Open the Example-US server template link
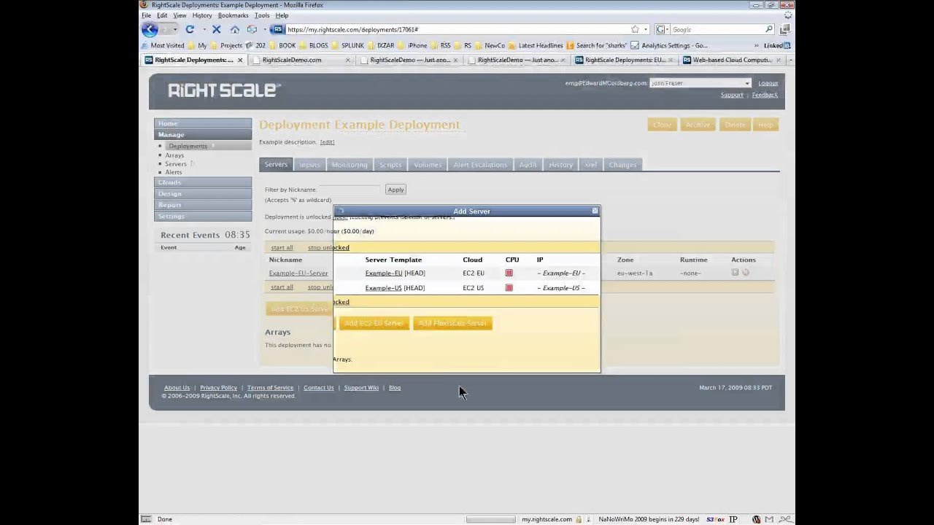The image size is (934, 525). pyautogui.click(x=384, y=287)
